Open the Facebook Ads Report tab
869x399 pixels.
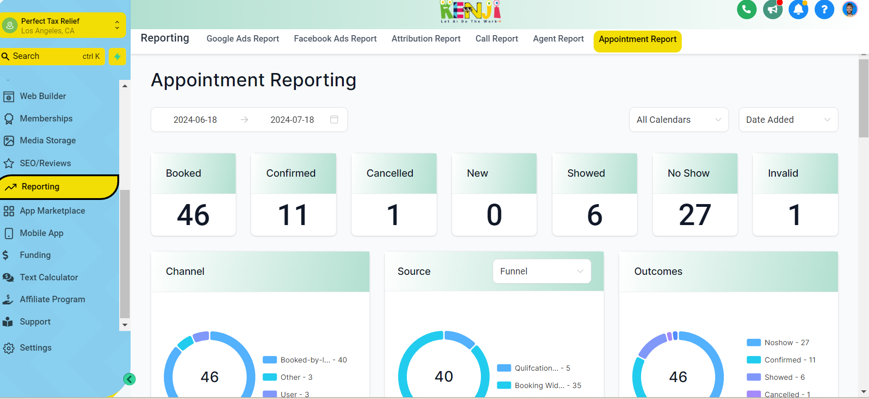pyautogui.click(x=335, y=39)
